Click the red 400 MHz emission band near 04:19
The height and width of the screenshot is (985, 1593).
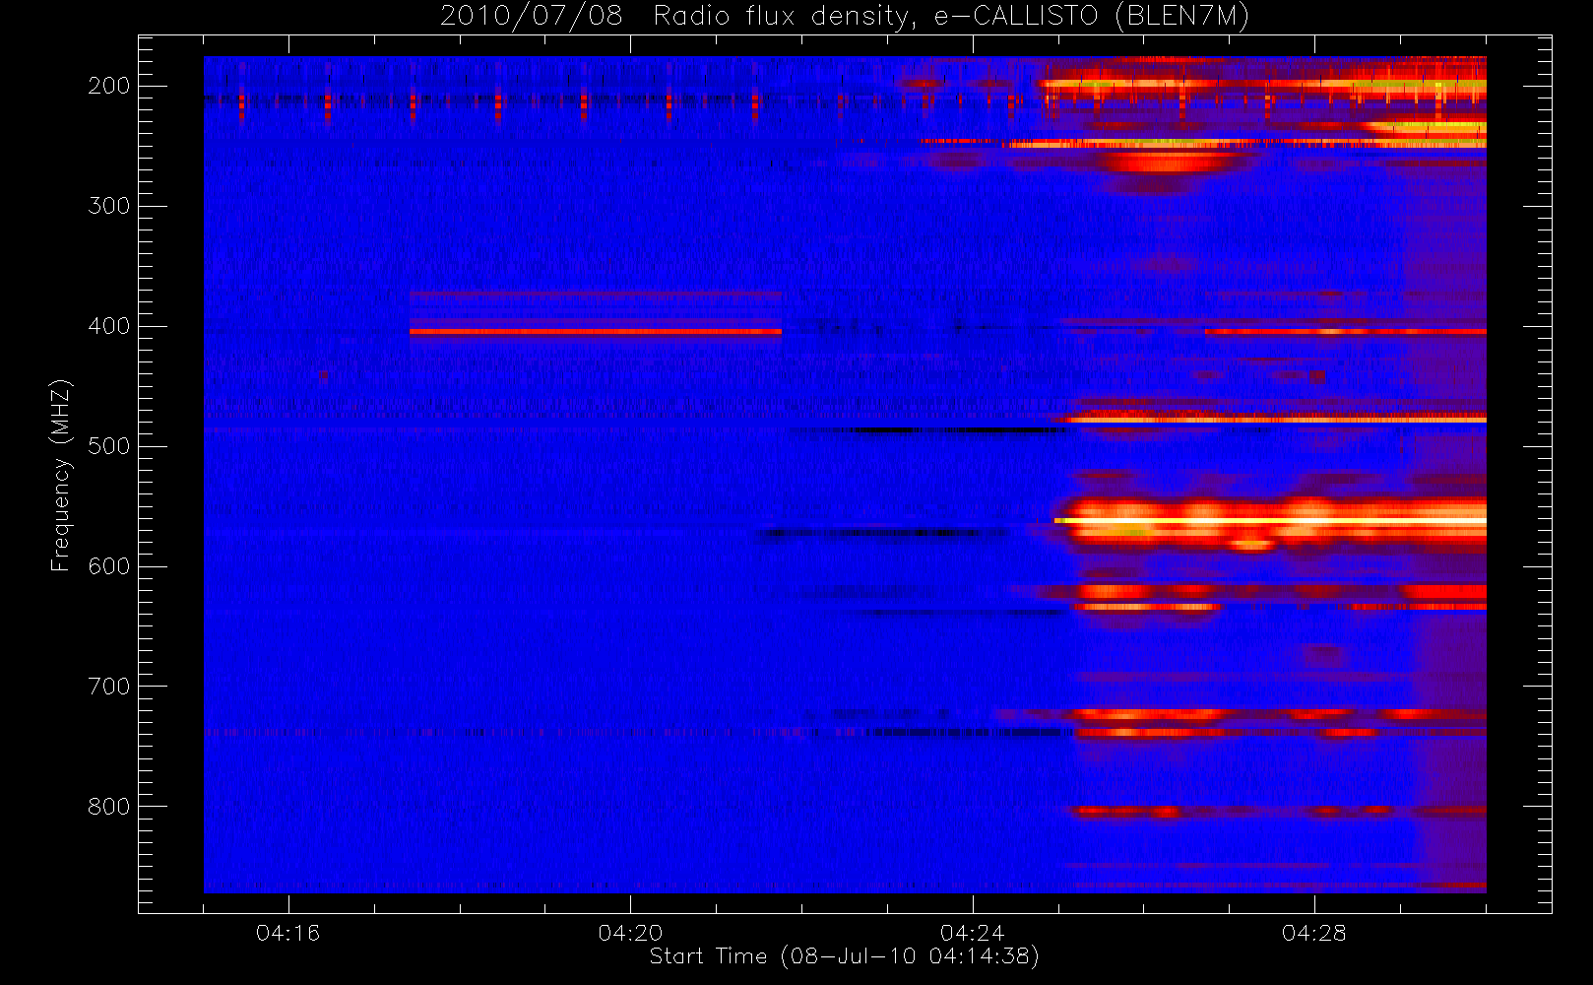tap(596, 332)
